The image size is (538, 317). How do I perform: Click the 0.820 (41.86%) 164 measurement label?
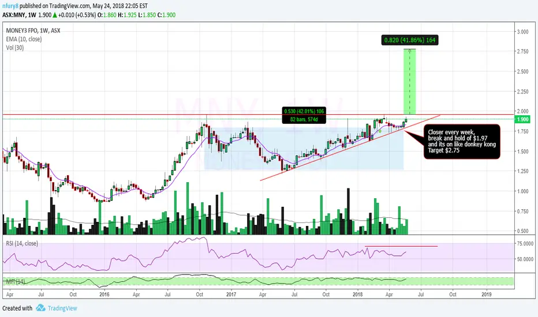pos(410,40)
